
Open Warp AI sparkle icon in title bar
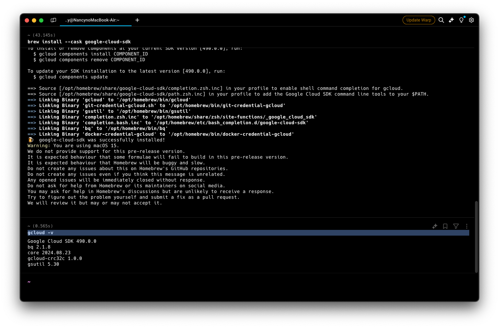[451, 20]
